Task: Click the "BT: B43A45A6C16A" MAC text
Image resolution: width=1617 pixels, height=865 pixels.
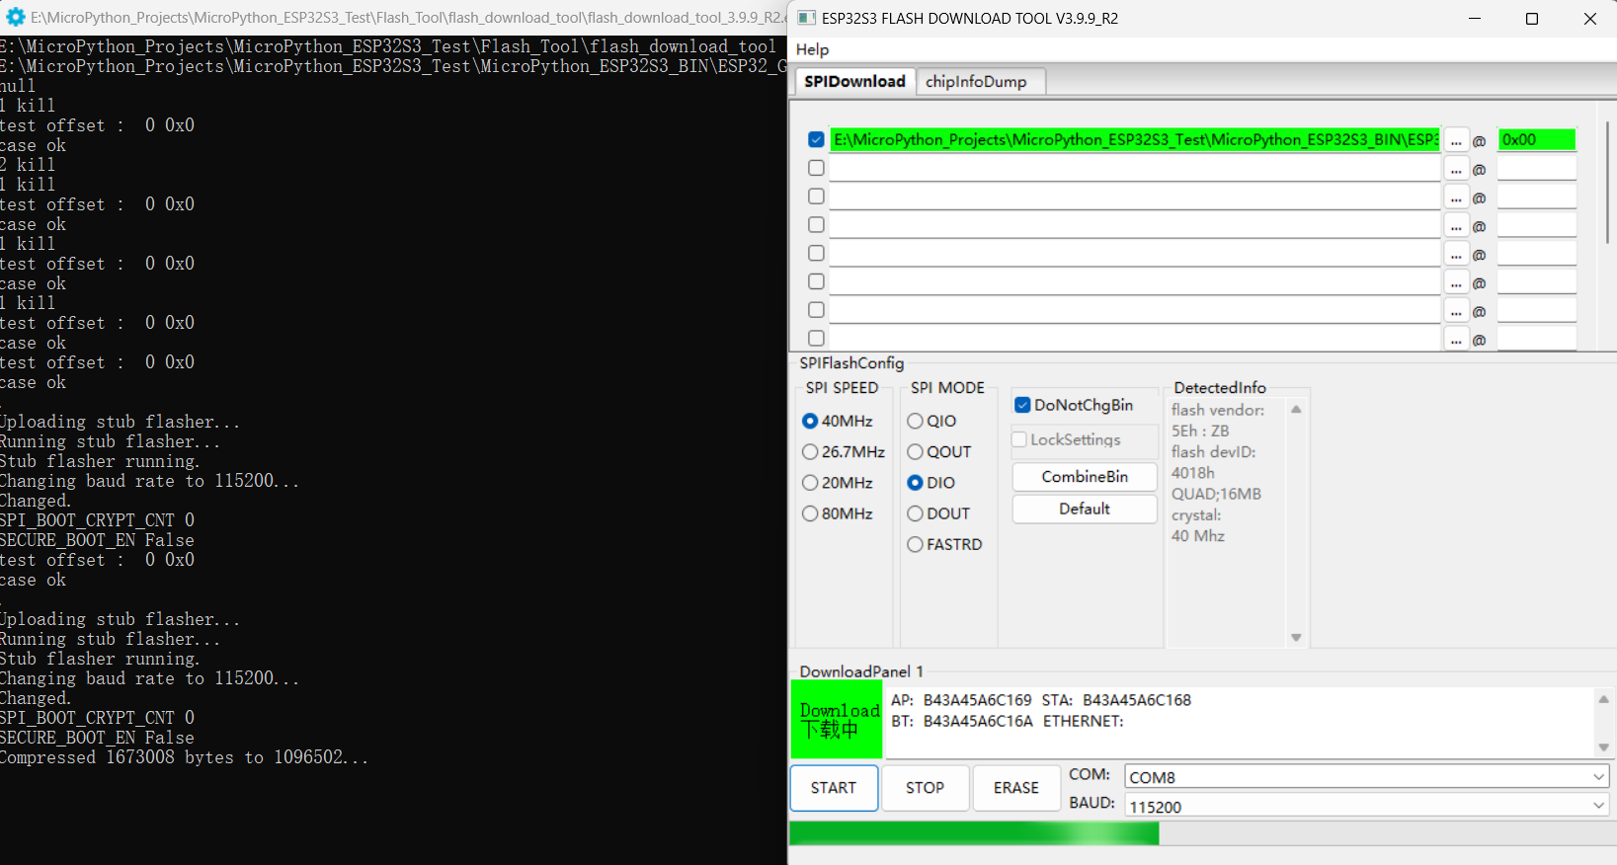Action: coord(962,722)
